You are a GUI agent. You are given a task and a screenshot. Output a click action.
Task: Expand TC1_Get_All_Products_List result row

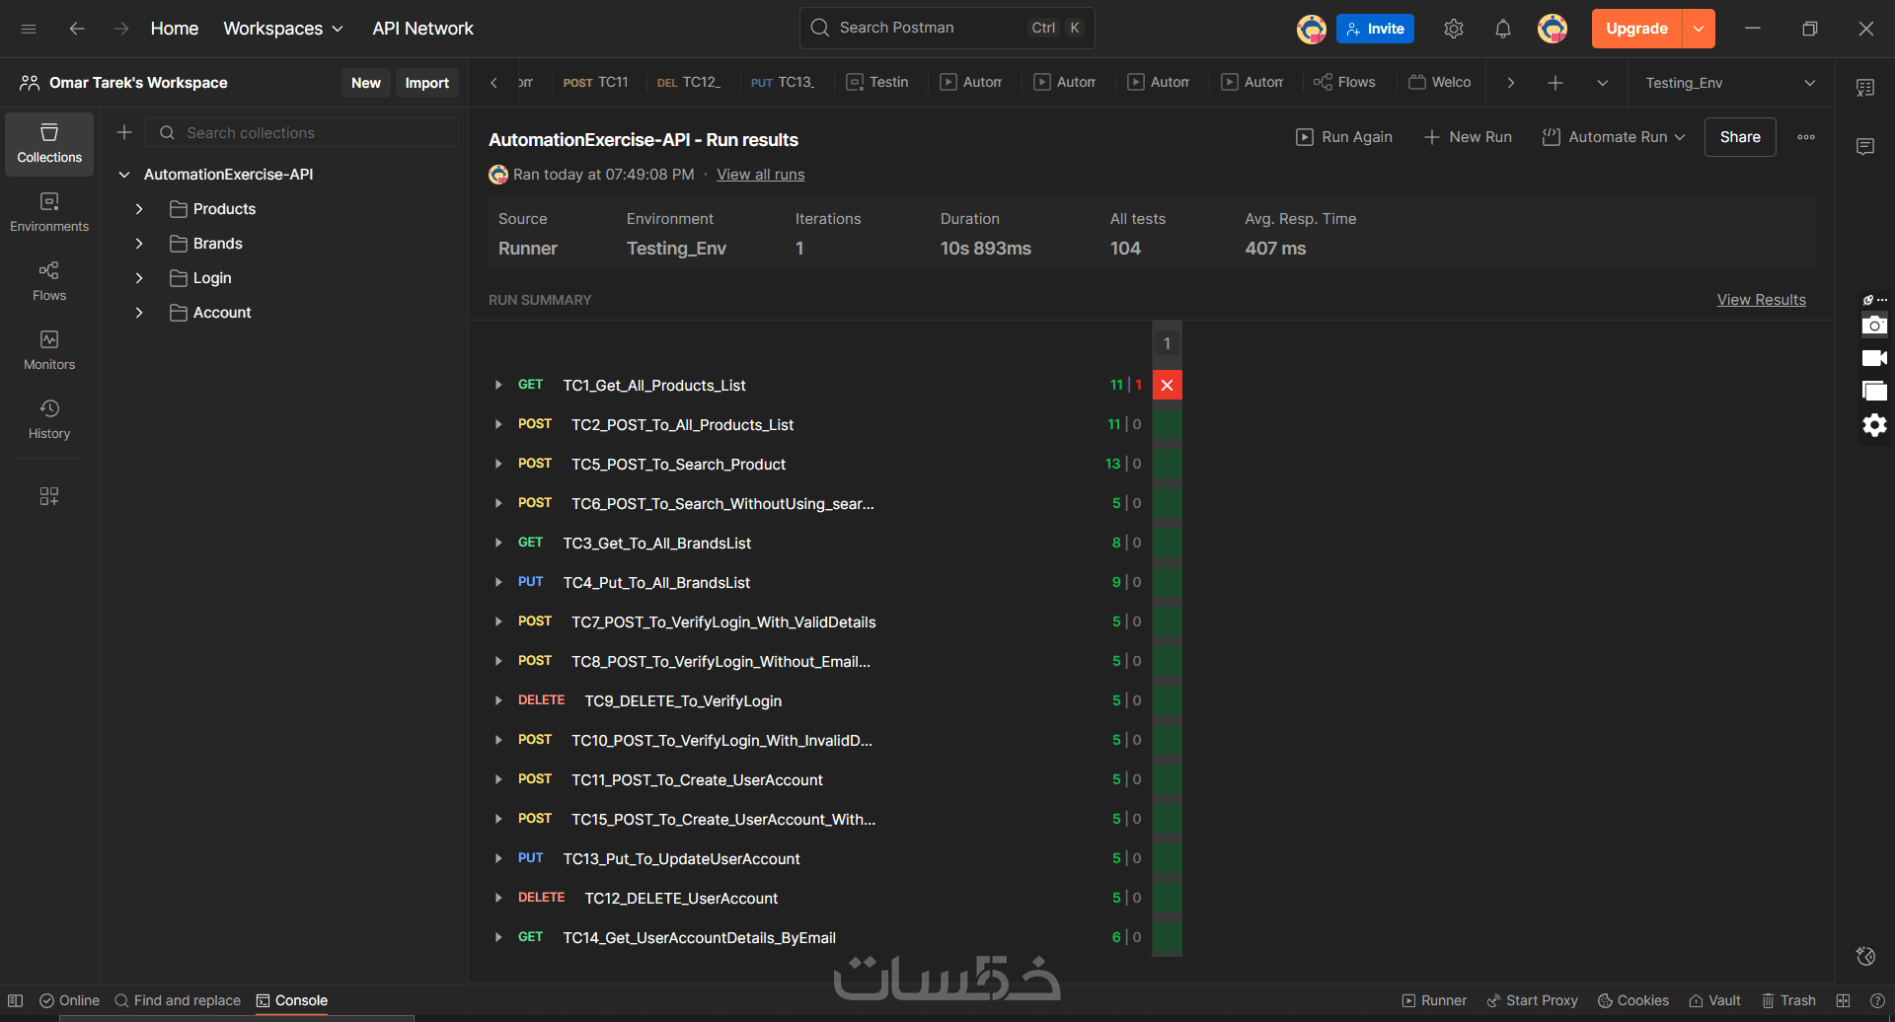[498, 385]
